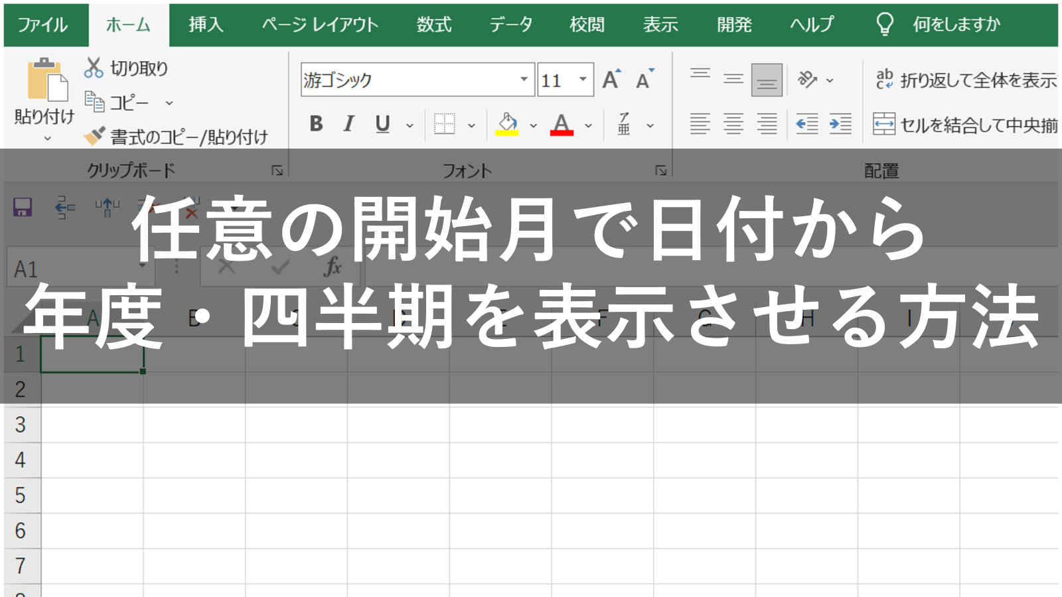Expand the fill color dropdown arrow

point(533,125)
